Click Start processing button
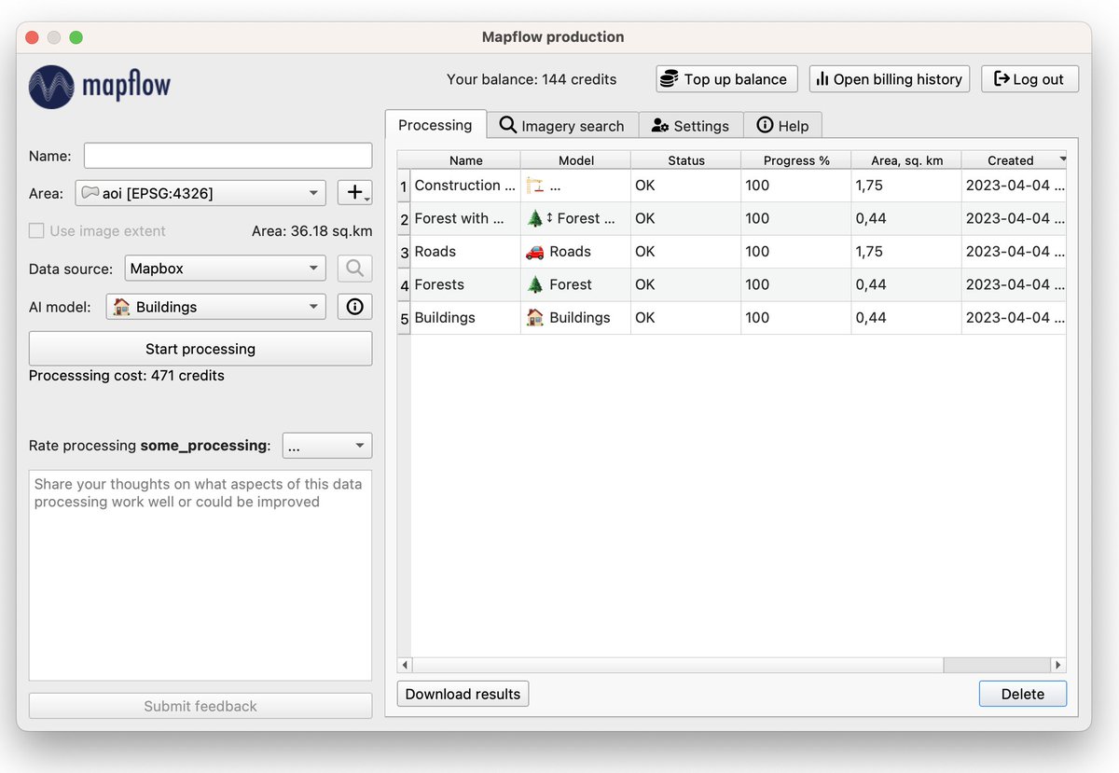1119x773 pixels. (200, 349)
